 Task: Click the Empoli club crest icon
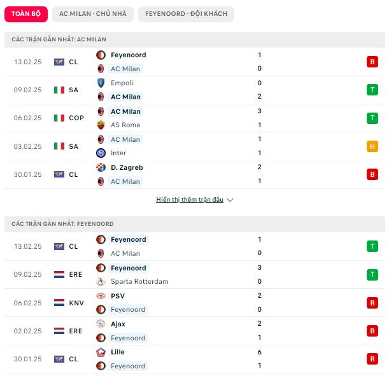point(101,83)
